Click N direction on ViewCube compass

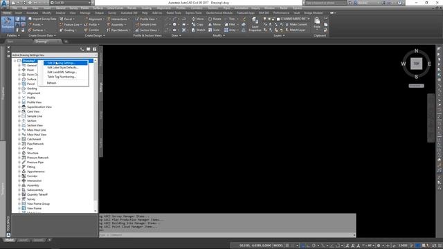pyautogui.click(x=416, y=50)
